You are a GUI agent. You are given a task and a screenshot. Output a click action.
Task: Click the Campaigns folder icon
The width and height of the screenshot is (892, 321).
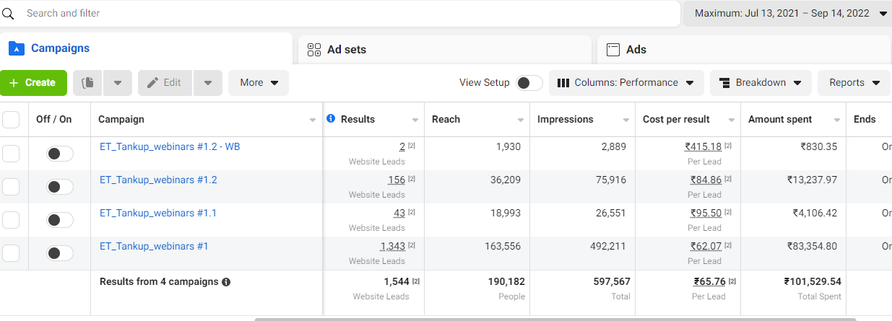[x=16, y=48]
